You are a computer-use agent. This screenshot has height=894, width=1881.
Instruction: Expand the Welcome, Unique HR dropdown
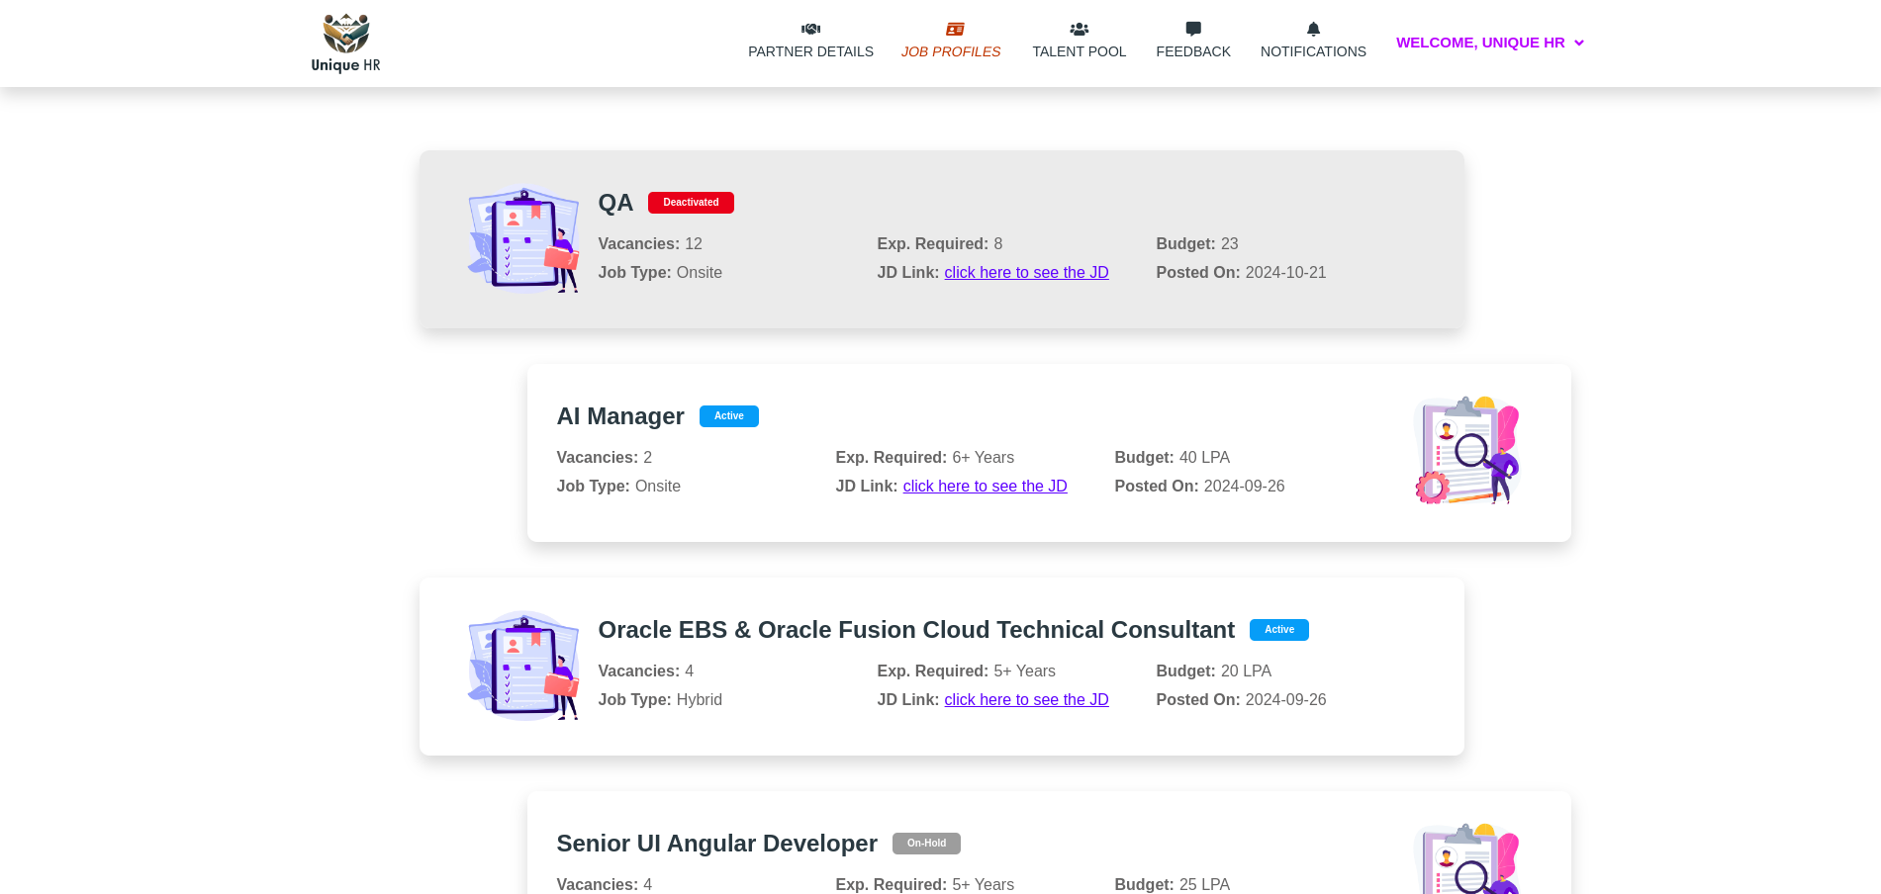(1490, 43)
